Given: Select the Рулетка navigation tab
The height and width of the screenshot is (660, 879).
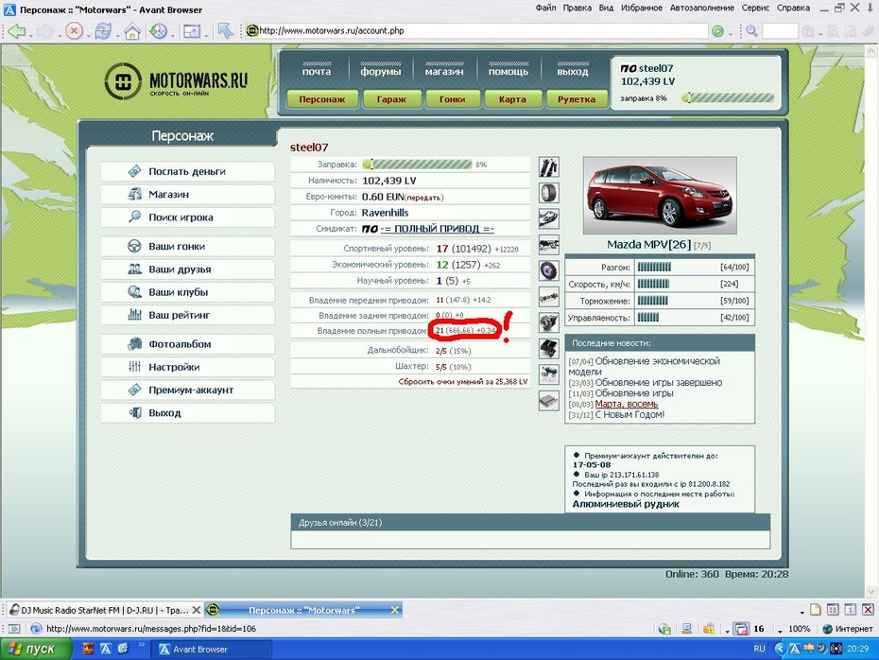Looking at the screenshot, I should tap(577, 99).
